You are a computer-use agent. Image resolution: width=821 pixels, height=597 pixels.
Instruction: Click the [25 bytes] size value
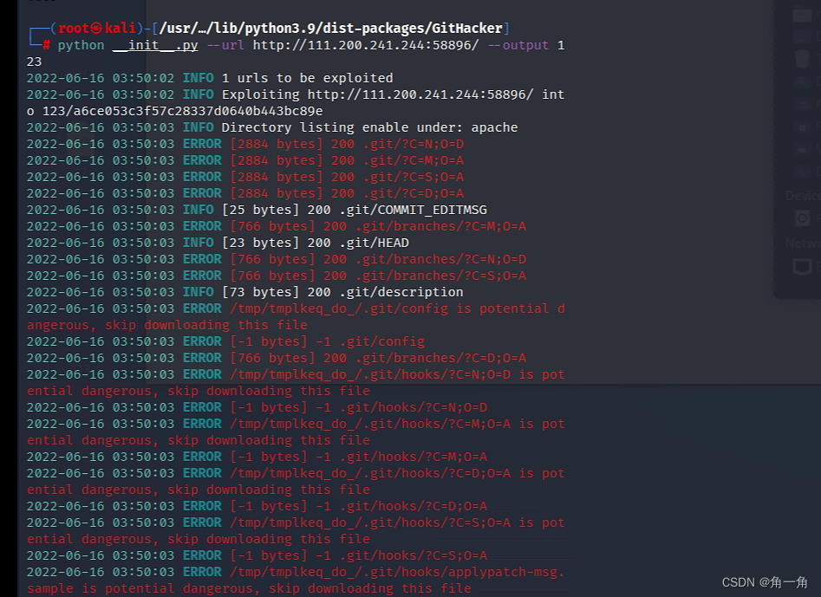pos(260,210)
